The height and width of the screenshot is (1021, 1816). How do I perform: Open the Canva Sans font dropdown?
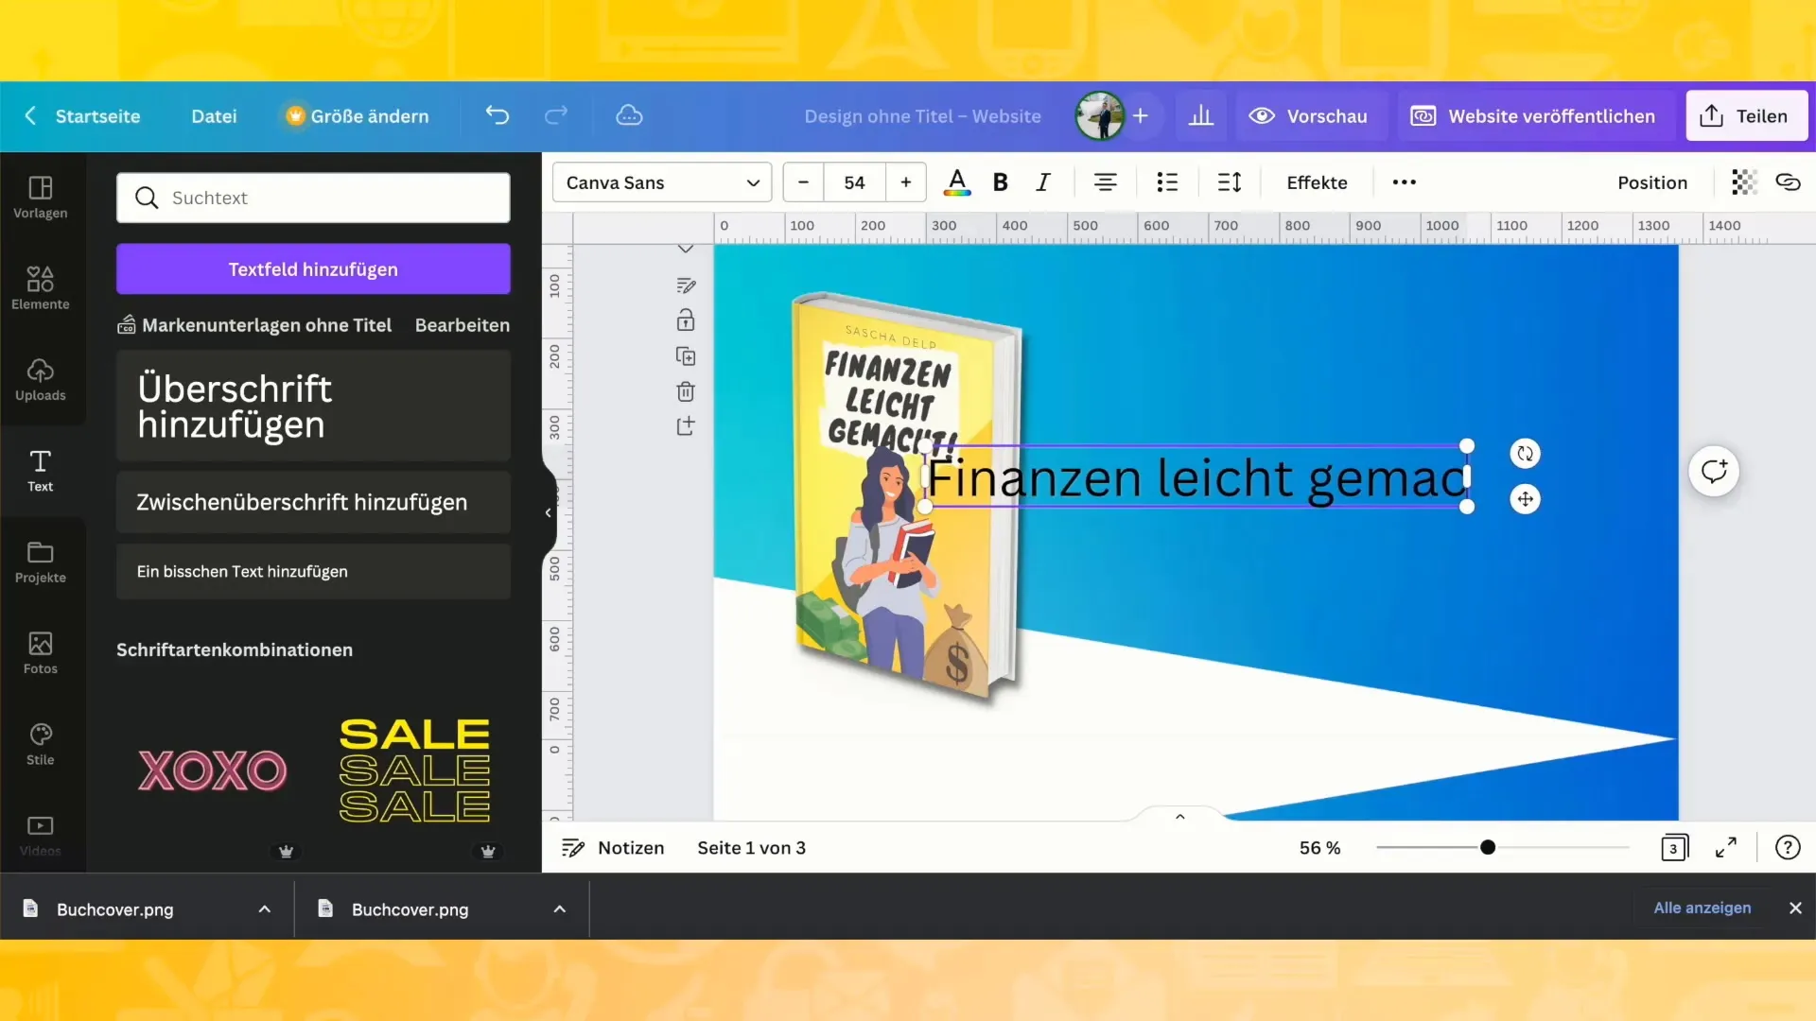coord(662,182)
